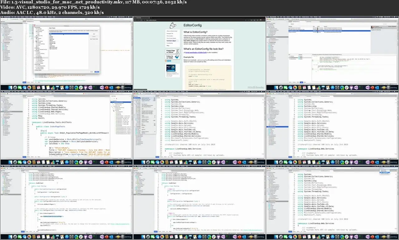Viewport: 399px width, 240px height.
Task: Click the blue OK button in Color Theme dialog
Action: tap(97, 72)
